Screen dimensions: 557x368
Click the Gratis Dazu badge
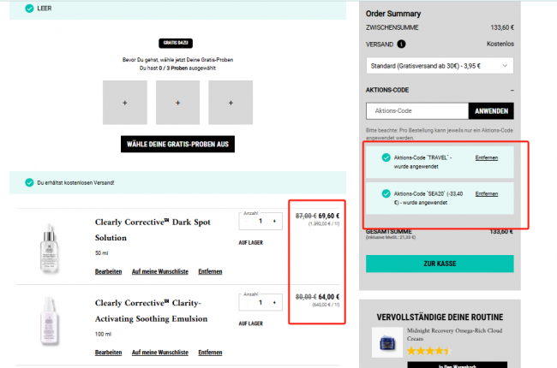point(176,43)
